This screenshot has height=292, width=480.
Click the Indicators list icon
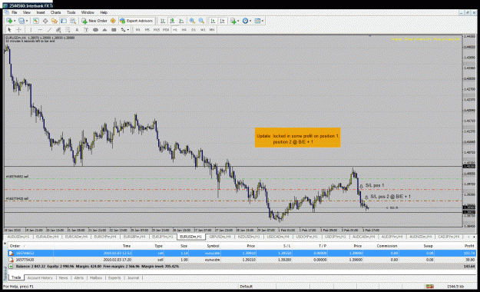click(x=233, y=21)
